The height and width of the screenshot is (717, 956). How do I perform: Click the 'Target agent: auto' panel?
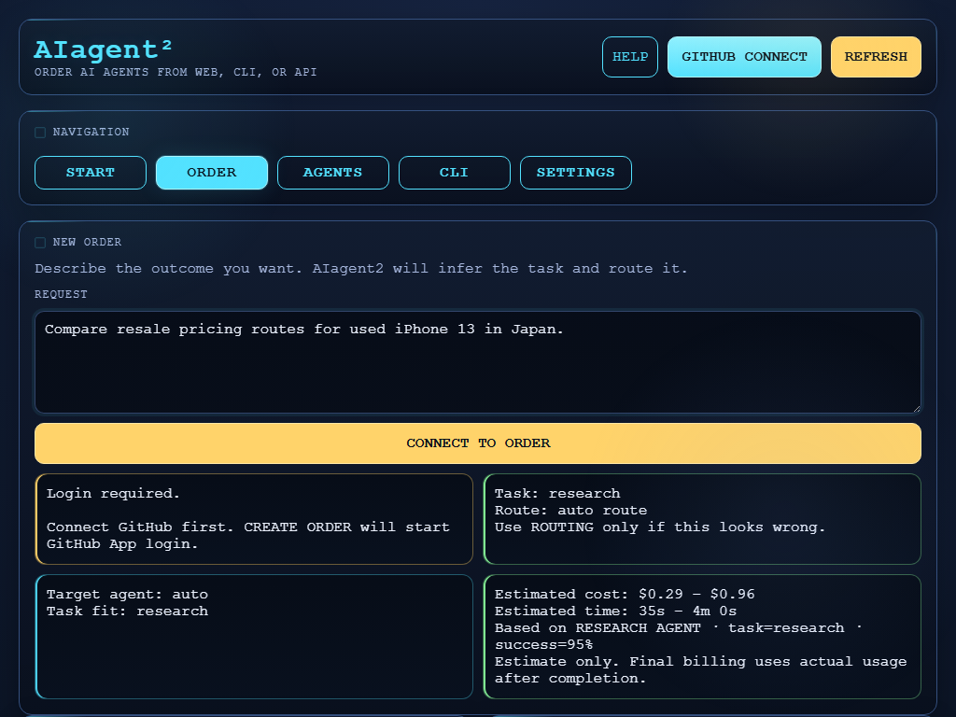coord(254,637)
